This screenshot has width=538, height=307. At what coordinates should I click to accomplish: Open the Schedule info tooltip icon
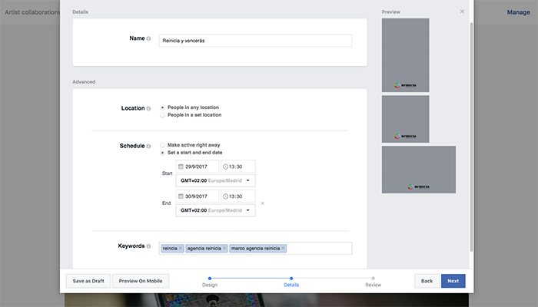(x=148, y=147)
